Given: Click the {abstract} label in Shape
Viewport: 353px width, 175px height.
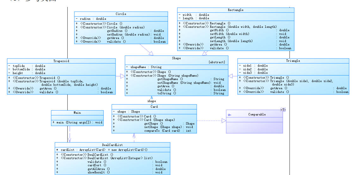Looking at the screenshot, I should (x=217, y=62).
